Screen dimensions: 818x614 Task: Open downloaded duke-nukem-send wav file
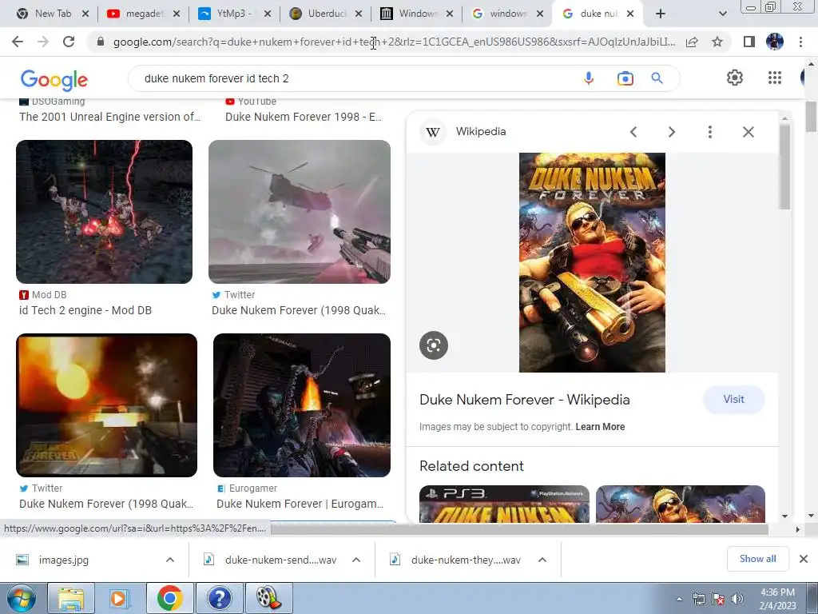click(280, 560)
